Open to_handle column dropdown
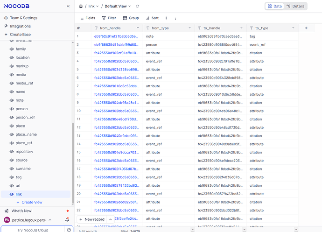The height and width of the screenshot is (232, 322). (241, 28)
